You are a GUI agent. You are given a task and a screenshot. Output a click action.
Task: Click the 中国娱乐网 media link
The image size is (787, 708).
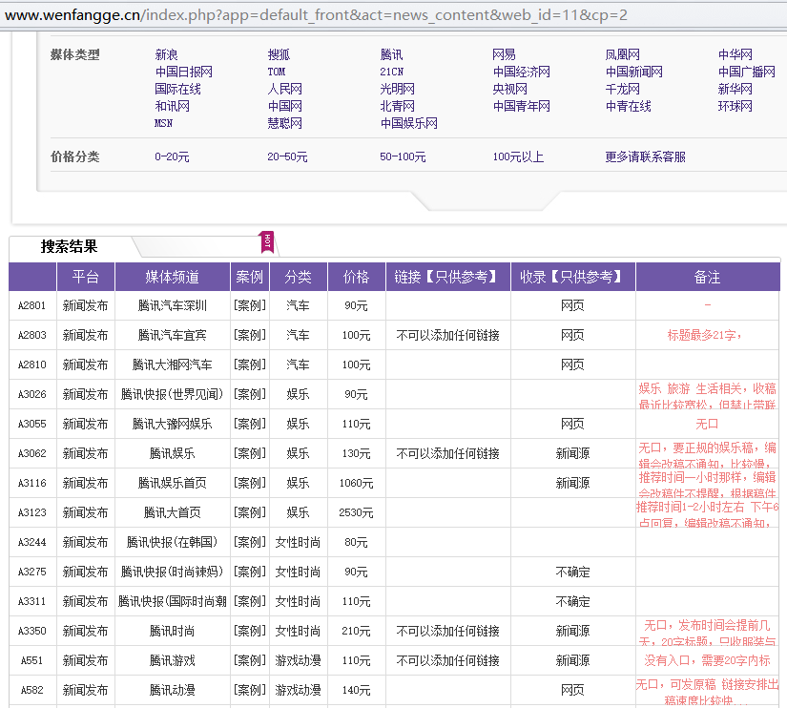tap(408, 124)
